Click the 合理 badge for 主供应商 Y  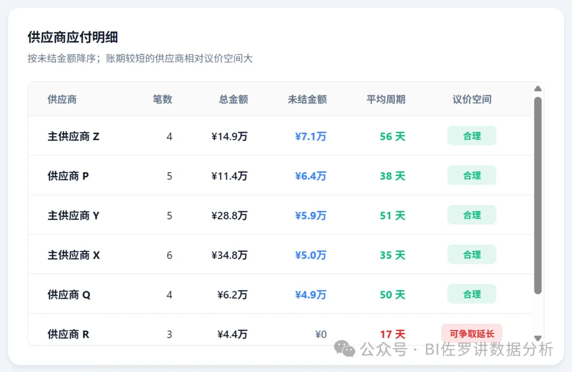coord(472,215)
